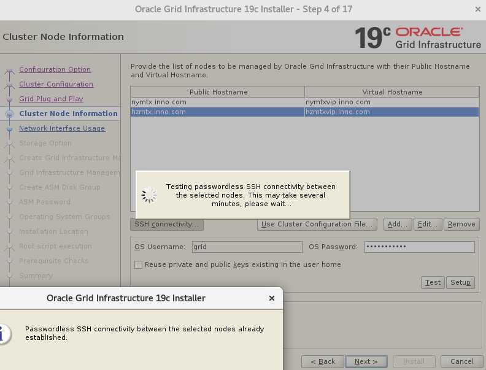The width and height of the screenshot is (486, 370).
Task: Click the disabled Installation Location step
Action: point(53,231)
